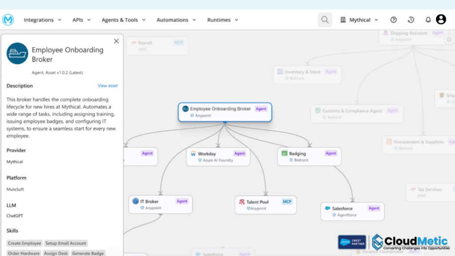Open the Agents & Tools menu
Image resolution: width=455 pixels, height=256 pixels.
(124, 20)
